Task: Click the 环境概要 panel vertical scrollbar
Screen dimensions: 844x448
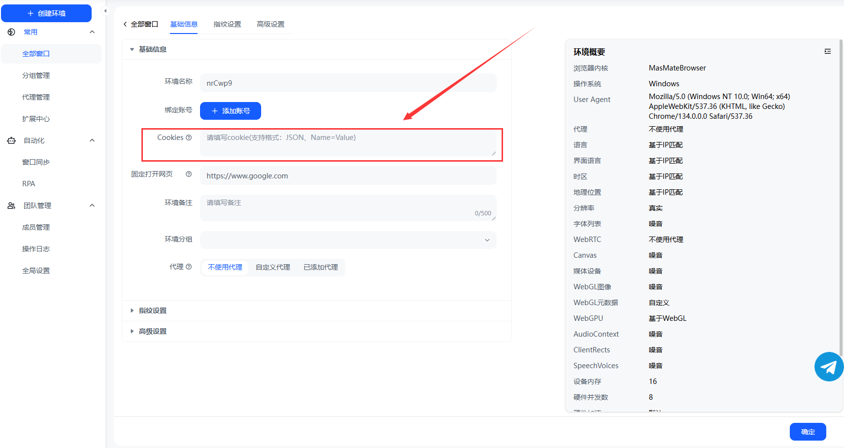Action: click(841, 197)
